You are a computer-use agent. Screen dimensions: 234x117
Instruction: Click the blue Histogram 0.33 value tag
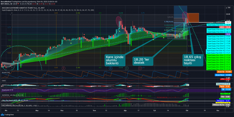click(223, 101)
